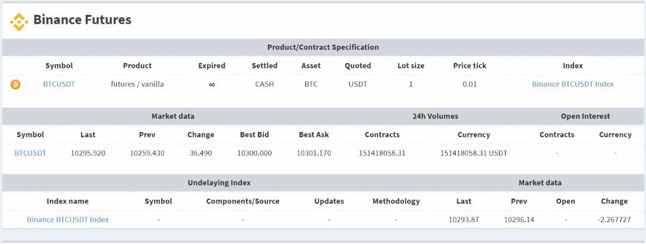
Task: Click the Lot size column header
Action: (x=411, y=66)
